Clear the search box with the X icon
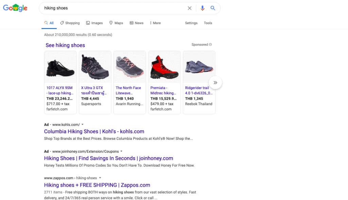The image size is (348, 200). (190, 8)
